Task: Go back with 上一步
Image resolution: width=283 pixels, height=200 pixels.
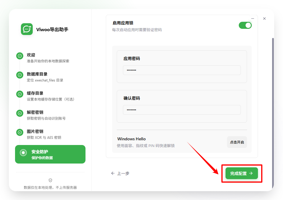Action: pyautogui.click(x=120, y=173)
